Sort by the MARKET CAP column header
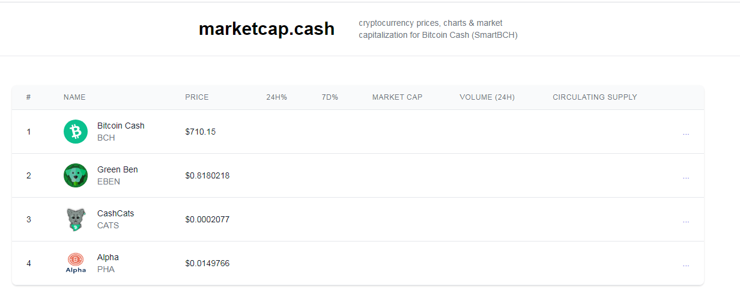740x295 pixels. tap(397, 97)
